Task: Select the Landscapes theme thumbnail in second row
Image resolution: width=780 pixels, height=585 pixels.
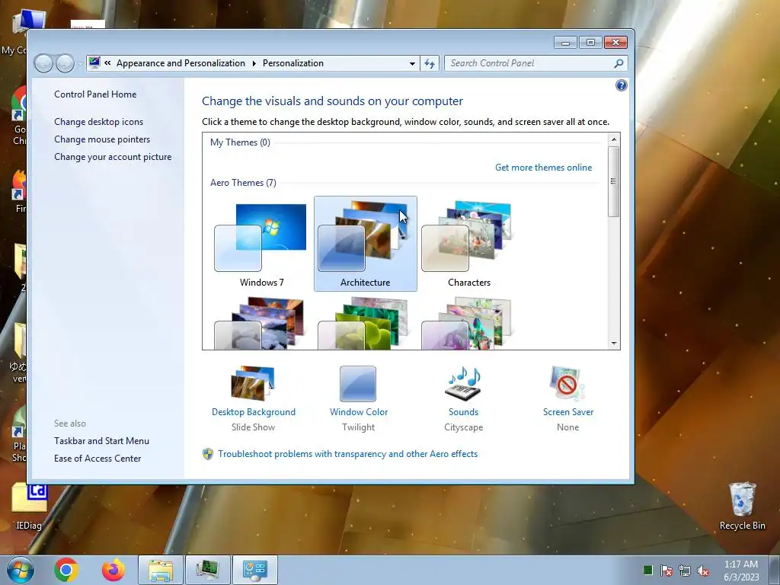Action: tap(262, 323)
